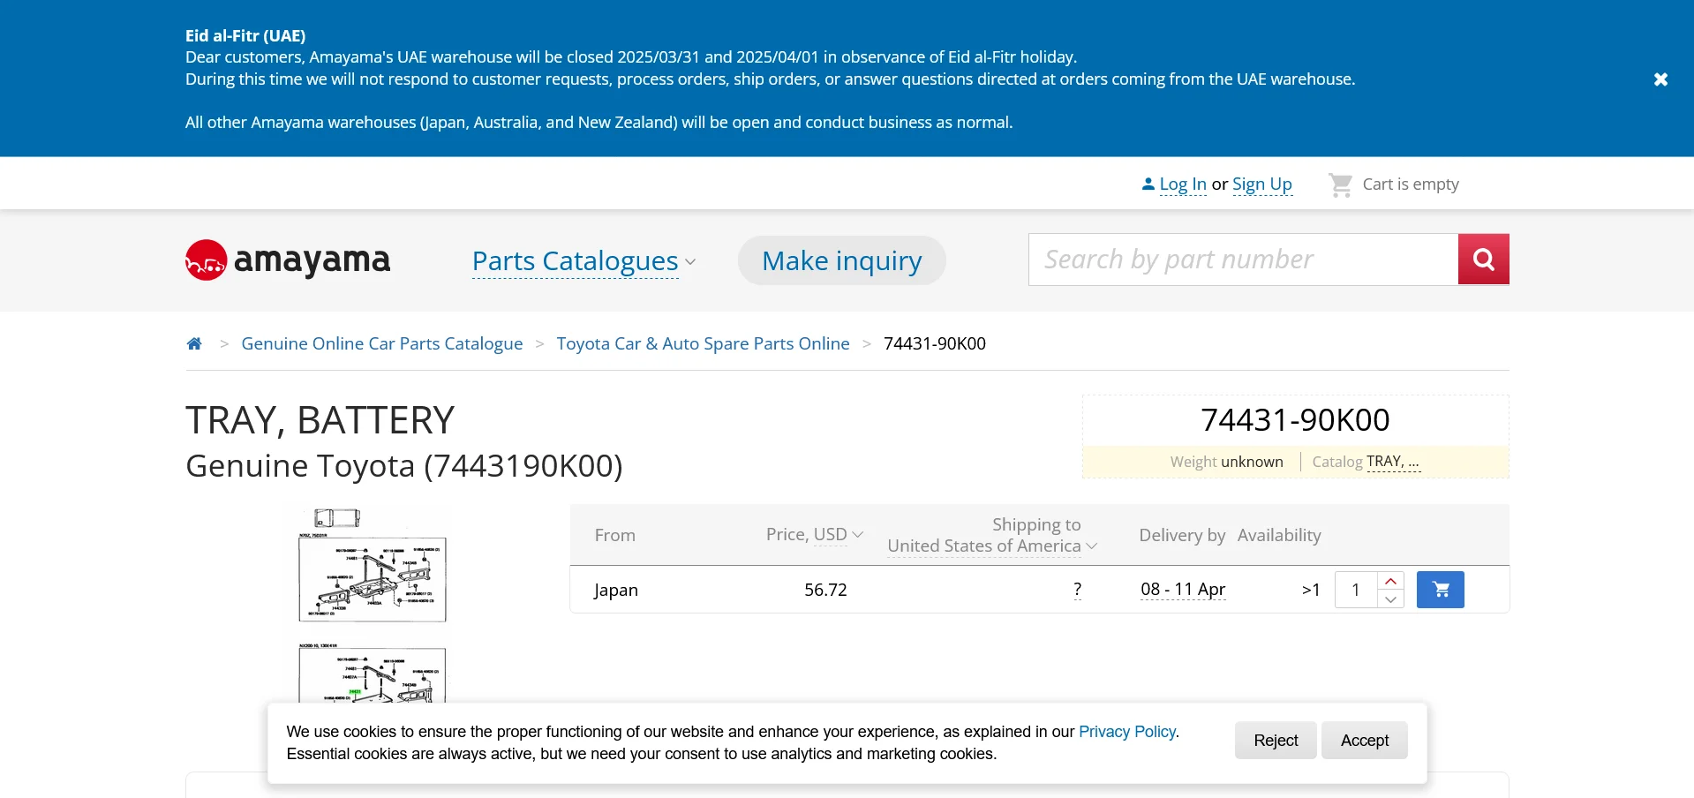Image resolution: width=1694 pixels, height=798 pixels.
Task: Open the Log In link
Action: [x=1182, y=184]
